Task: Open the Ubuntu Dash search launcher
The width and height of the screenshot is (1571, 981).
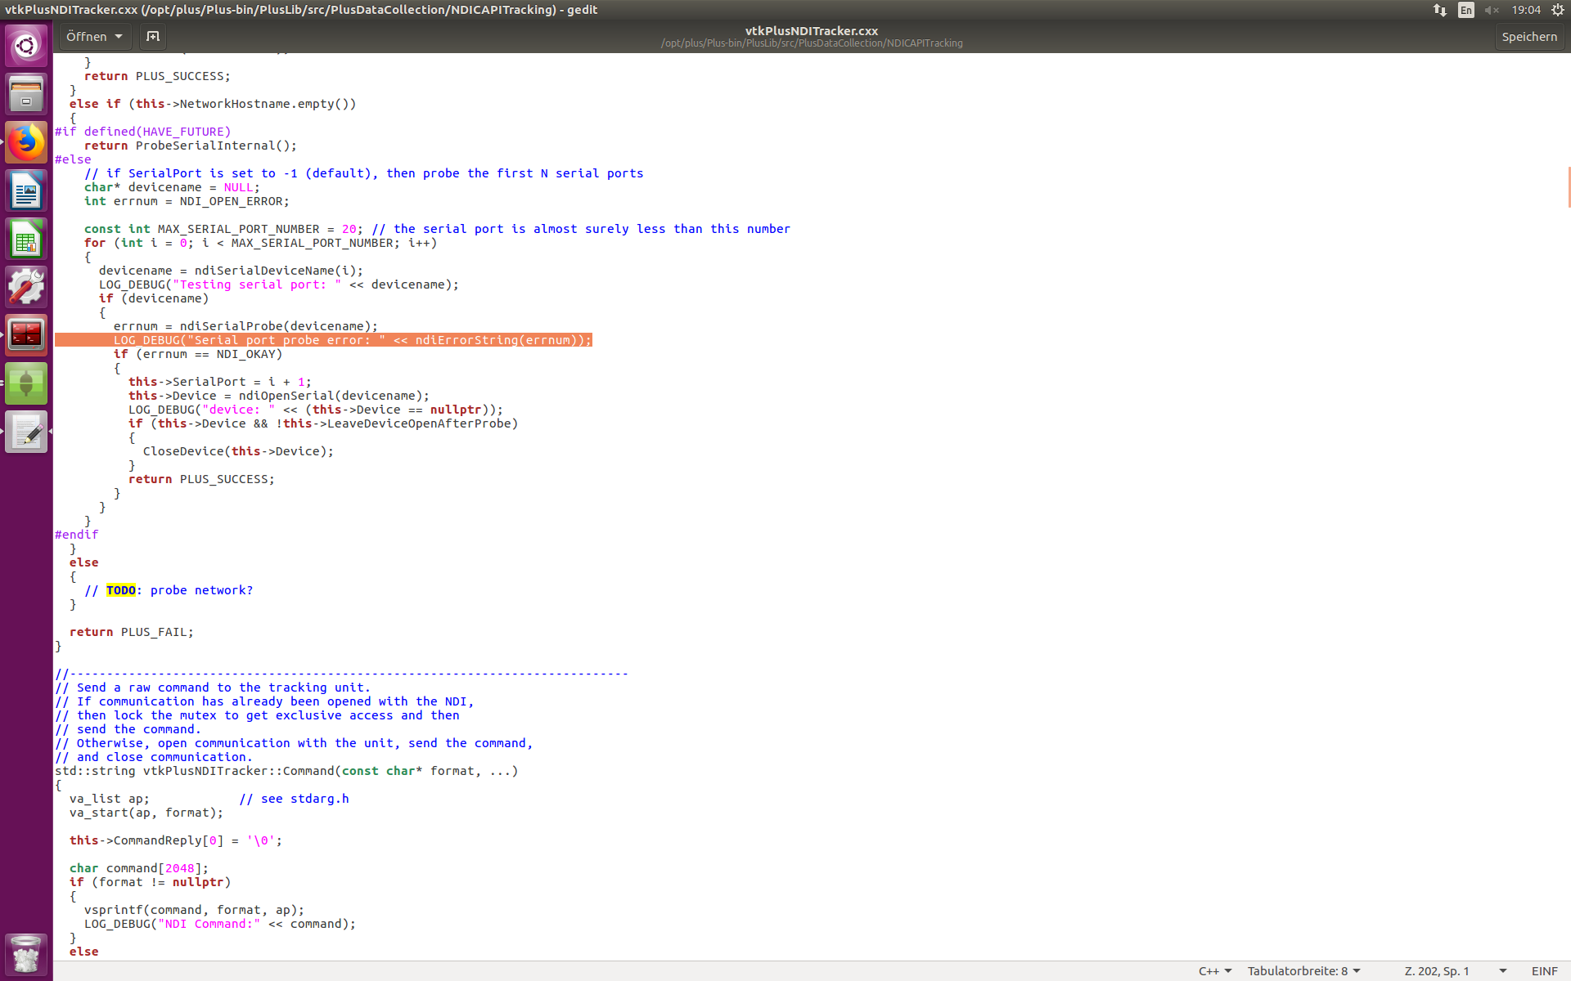Action: [x=26, y=46]
